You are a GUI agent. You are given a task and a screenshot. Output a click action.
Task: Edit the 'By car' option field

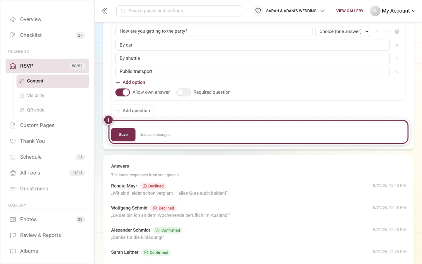[x=252, y=45]
